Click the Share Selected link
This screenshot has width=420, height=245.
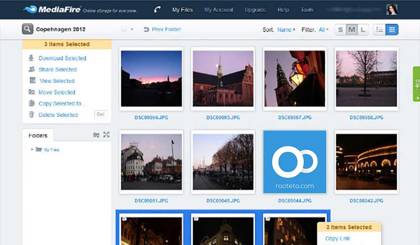pyautogui.click(x=58, y=70)
